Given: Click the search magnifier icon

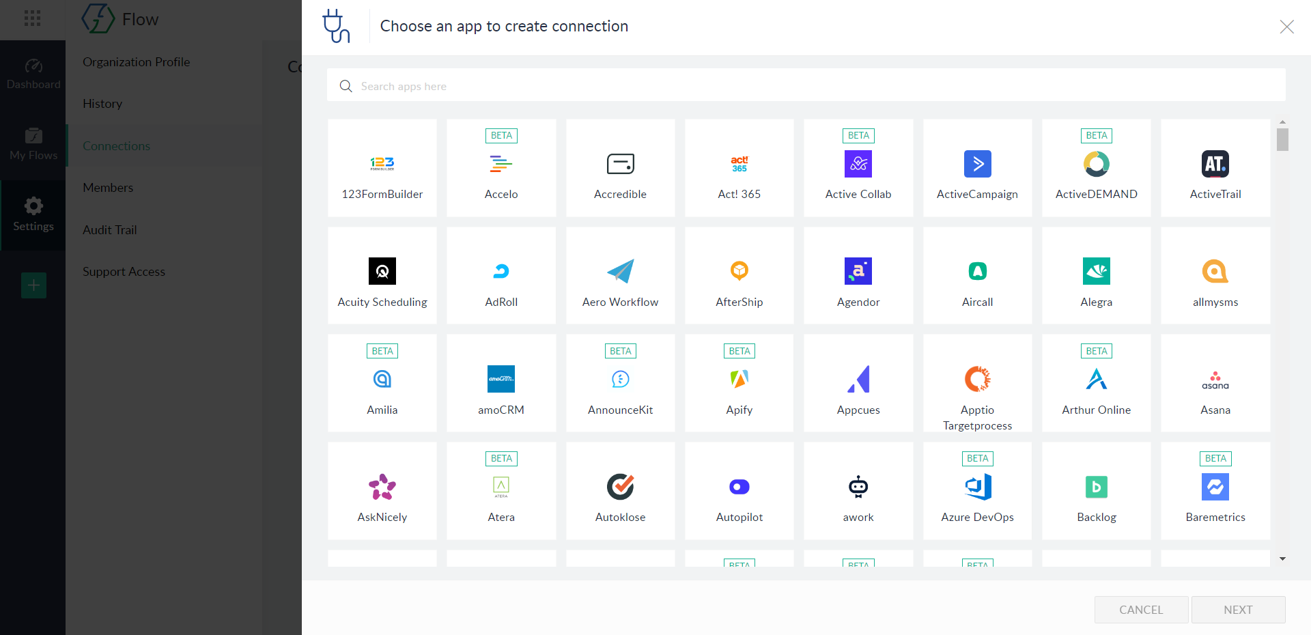Looking at the screenshot, I should 346,86.
